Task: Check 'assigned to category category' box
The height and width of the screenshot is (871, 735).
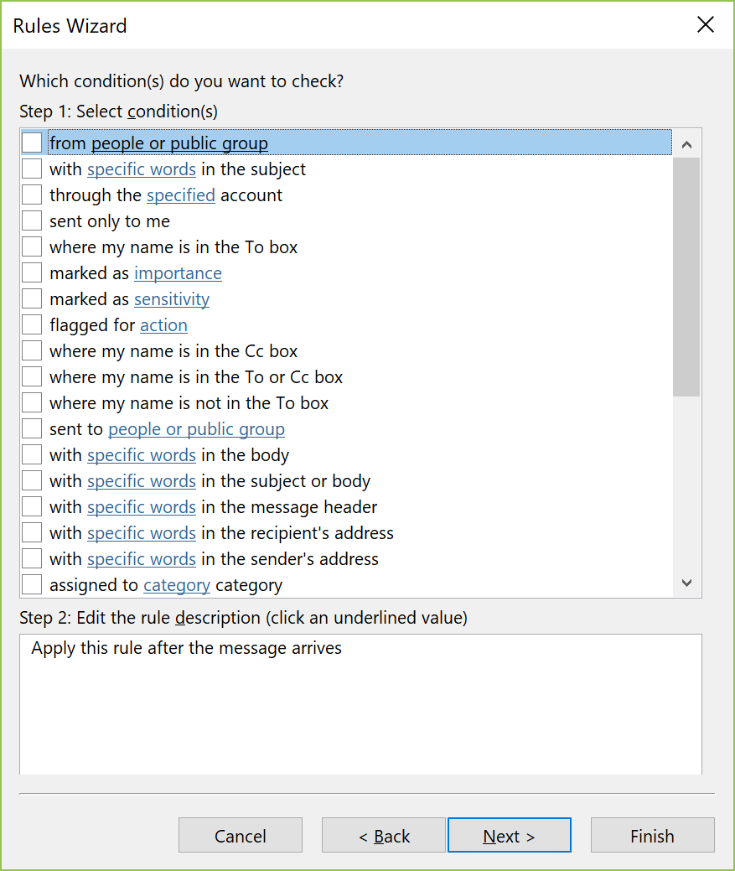Action: [32, 585]
